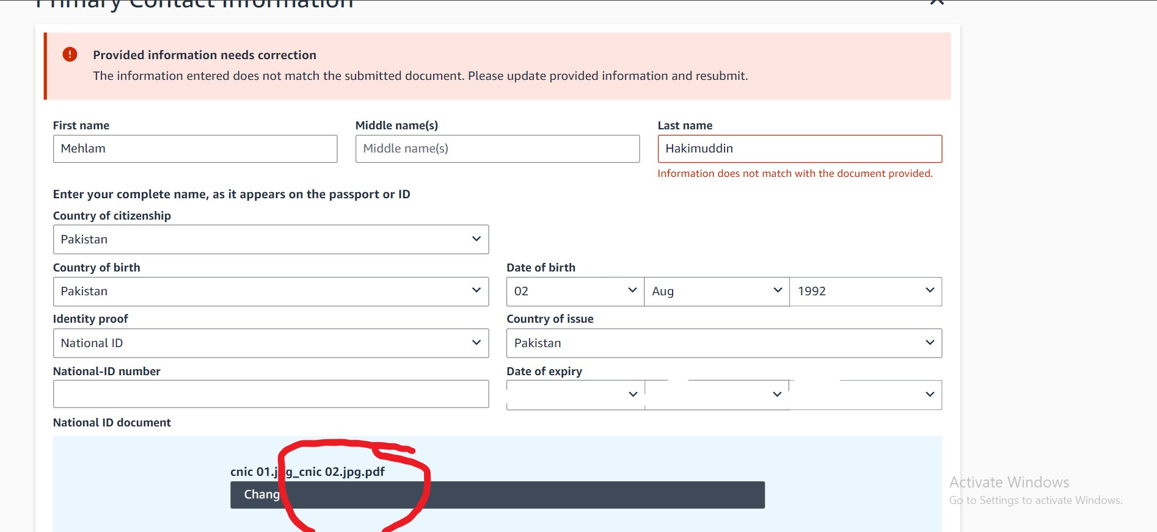This screenshot has width=1157, height=532.
Task: Open the birth year dropdown showing 1992
Action: (x=866, y=292)
